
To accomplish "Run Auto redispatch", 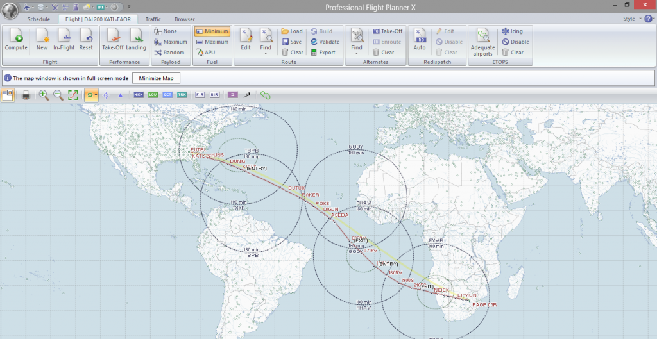I will (x=420, y=39).
